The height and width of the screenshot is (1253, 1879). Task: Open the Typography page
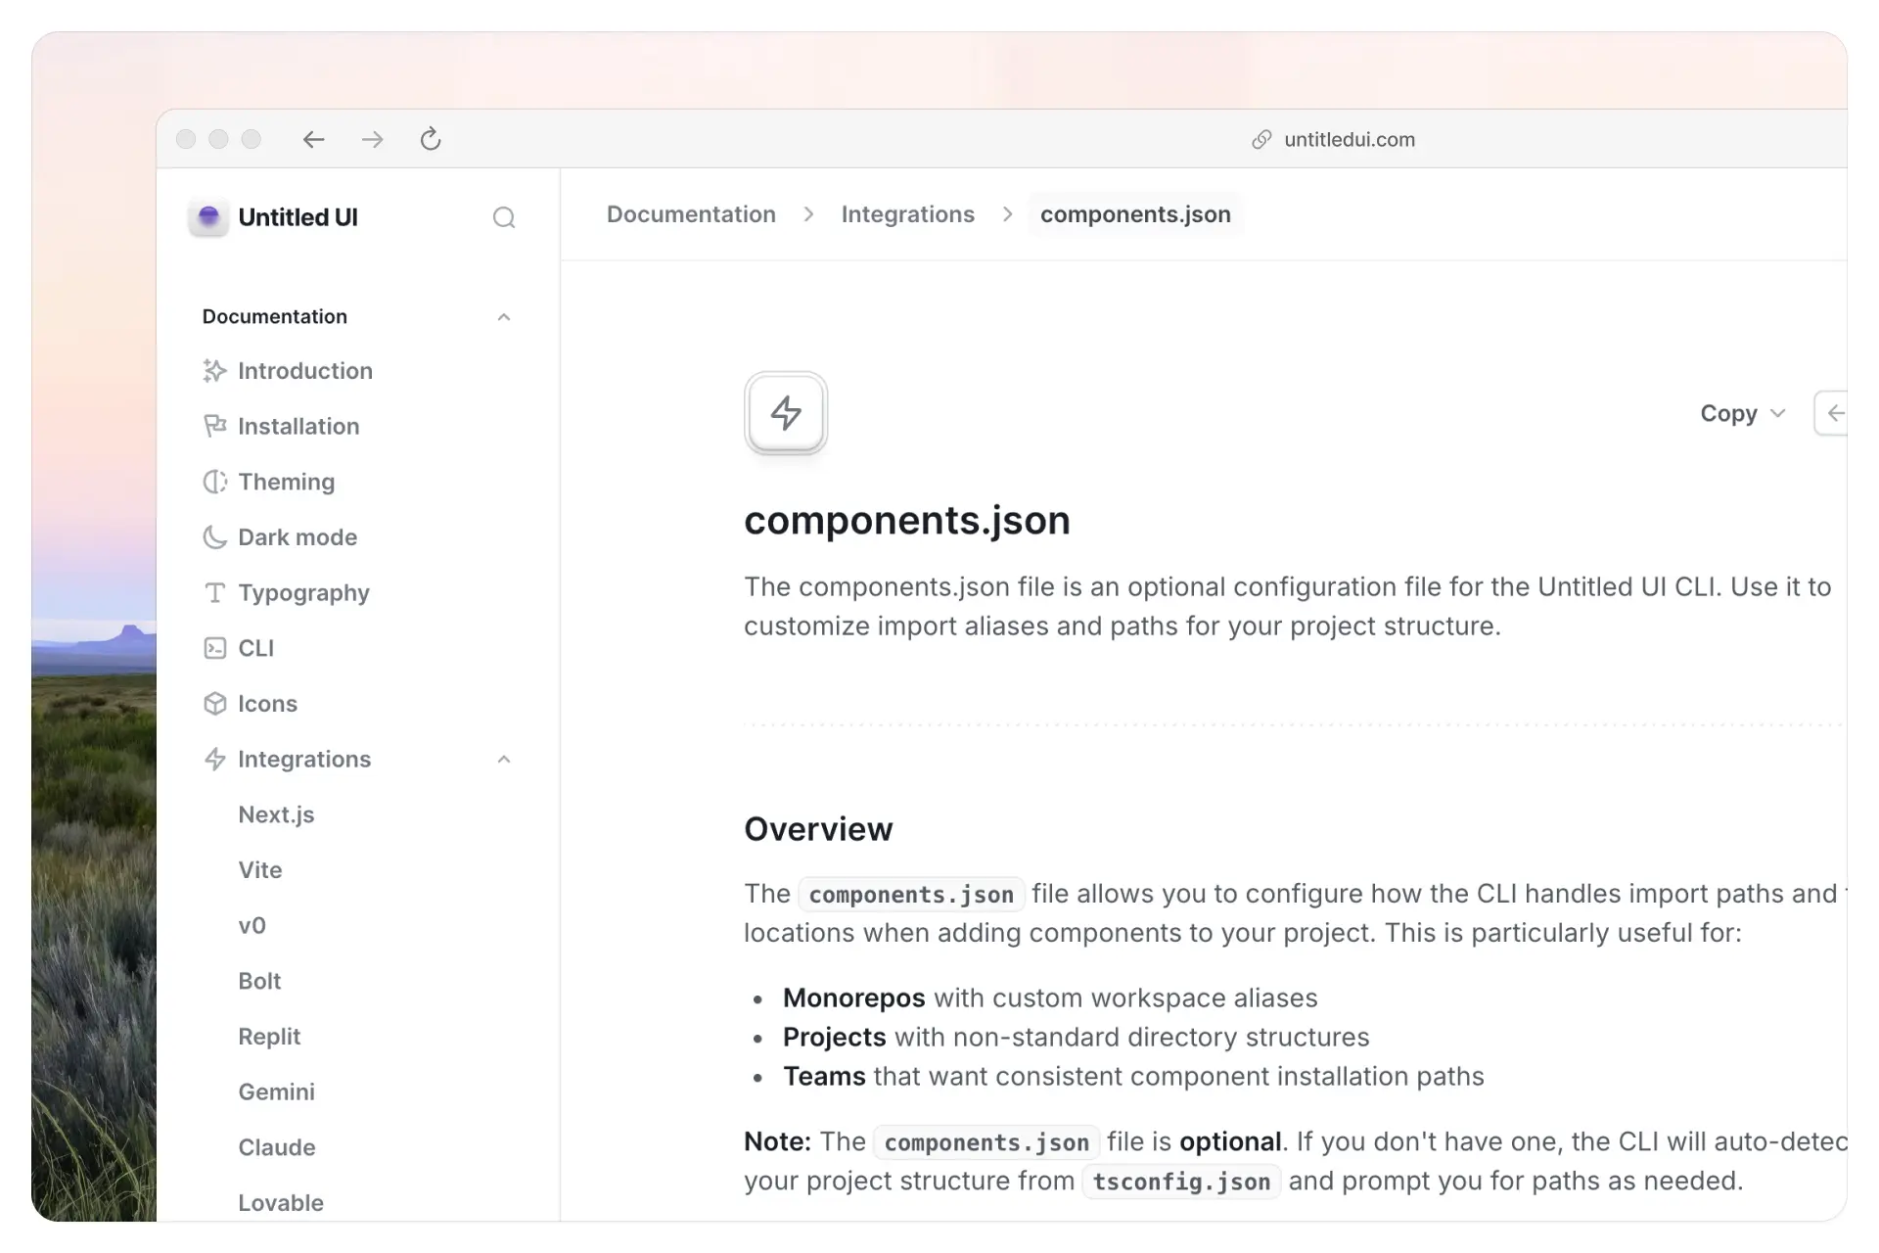pos(303,592)
